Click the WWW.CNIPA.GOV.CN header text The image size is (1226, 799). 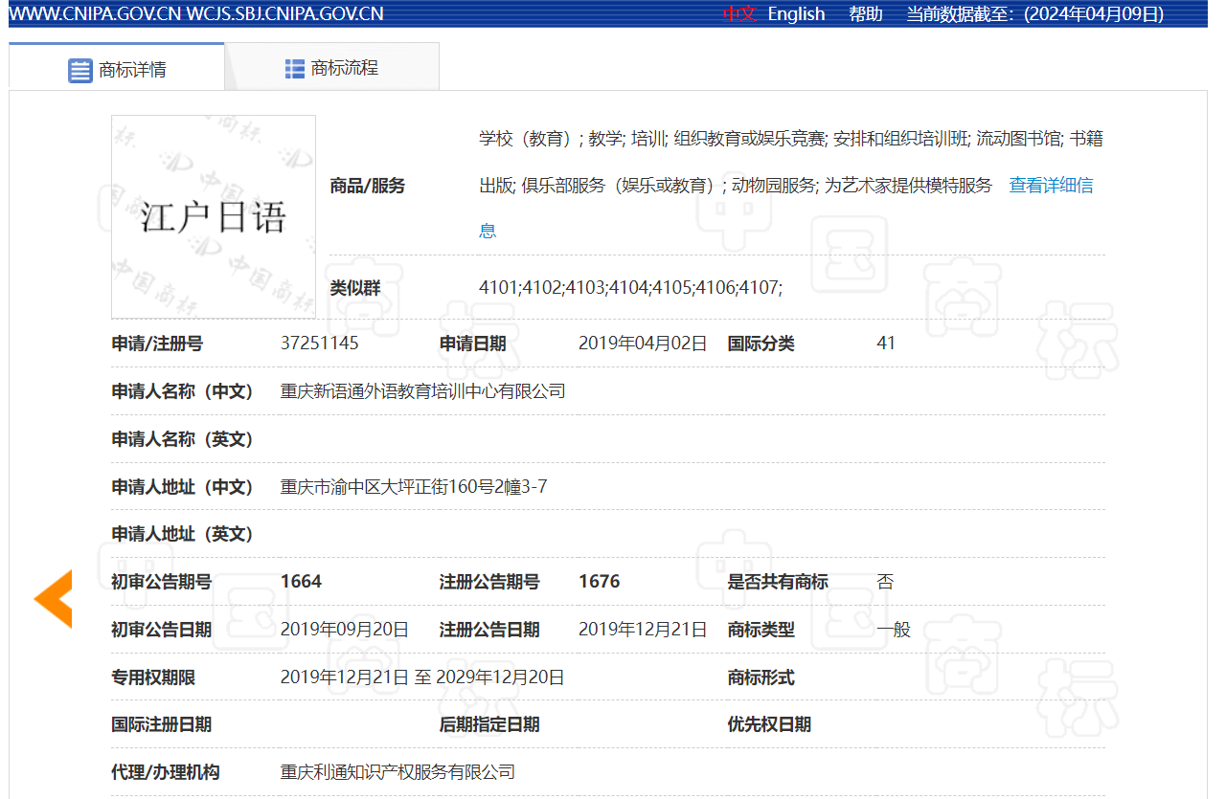pos(94,13)
